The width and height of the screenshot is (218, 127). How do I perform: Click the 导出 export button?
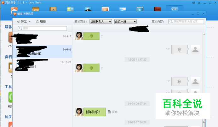tap(22, 21)
